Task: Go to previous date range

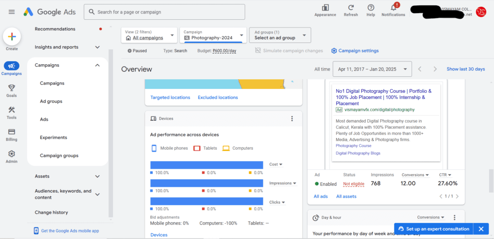Action: [420, 69]
